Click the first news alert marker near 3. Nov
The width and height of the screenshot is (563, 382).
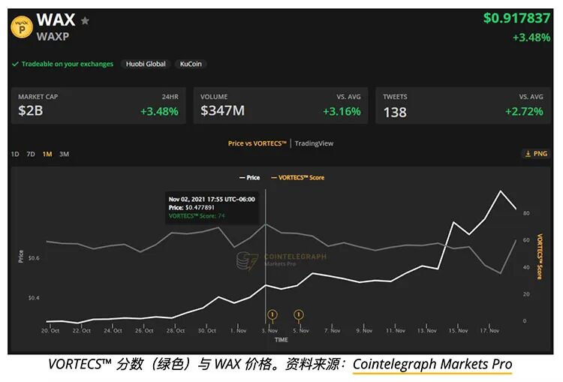click(272, 315)
